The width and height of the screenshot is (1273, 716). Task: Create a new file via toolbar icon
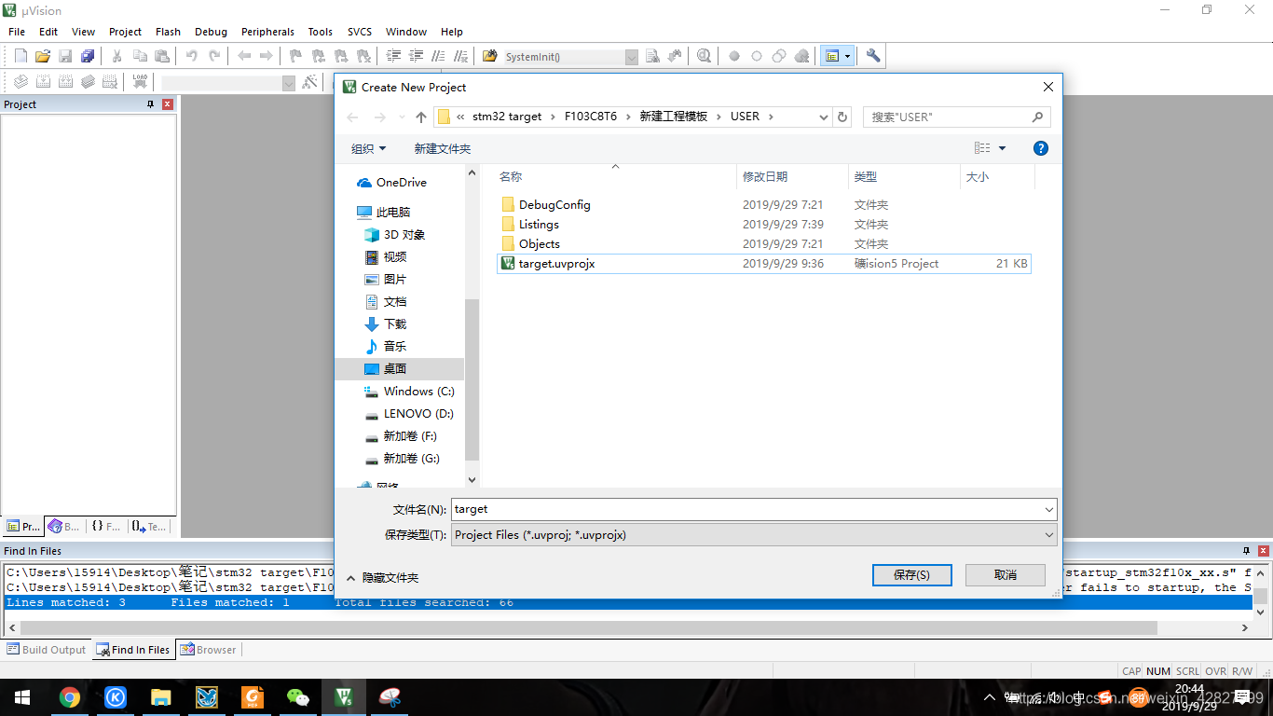pos(21,56)
